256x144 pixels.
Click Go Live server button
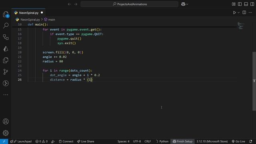238,141
